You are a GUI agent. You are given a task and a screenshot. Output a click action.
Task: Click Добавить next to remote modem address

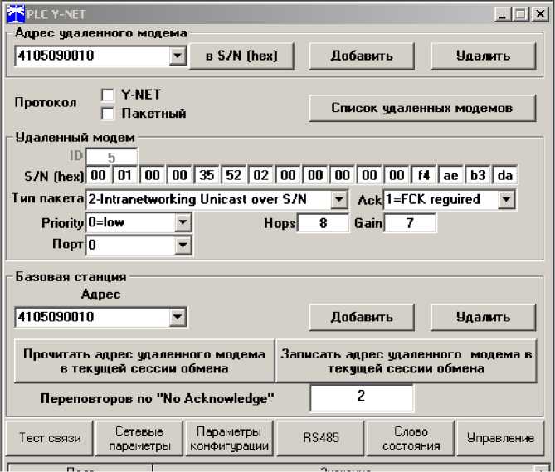tap(362, 56)
